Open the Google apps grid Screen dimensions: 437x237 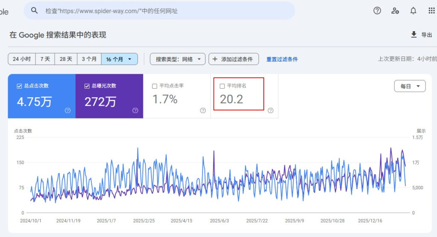[431, 11]
